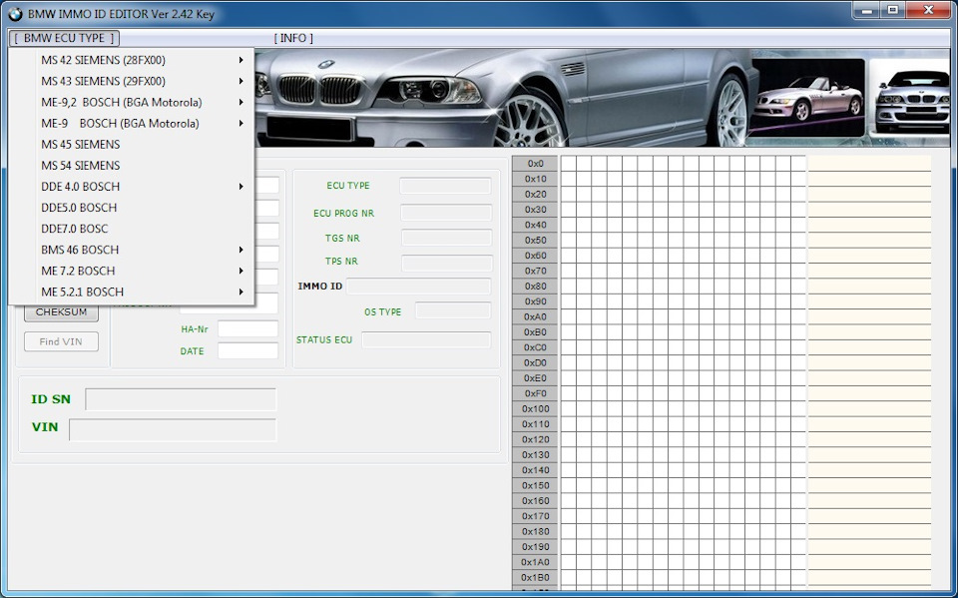Pick DDE7.0 BOSC from the list
958x598 pixels.
[75, 229]
